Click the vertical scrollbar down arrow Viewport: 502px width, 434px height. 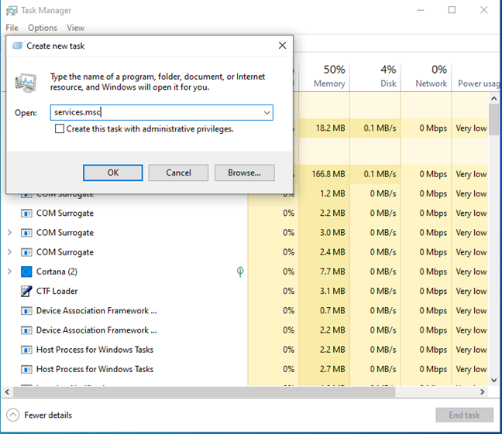click(494, 380)
